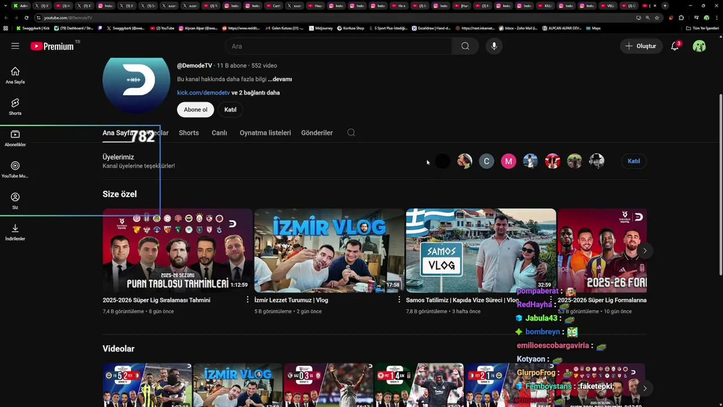Viewport: 723px width, 407px height.
Task: Switch to Shorts channel tab
Action: pyautogui.click(x=189, y=133)
